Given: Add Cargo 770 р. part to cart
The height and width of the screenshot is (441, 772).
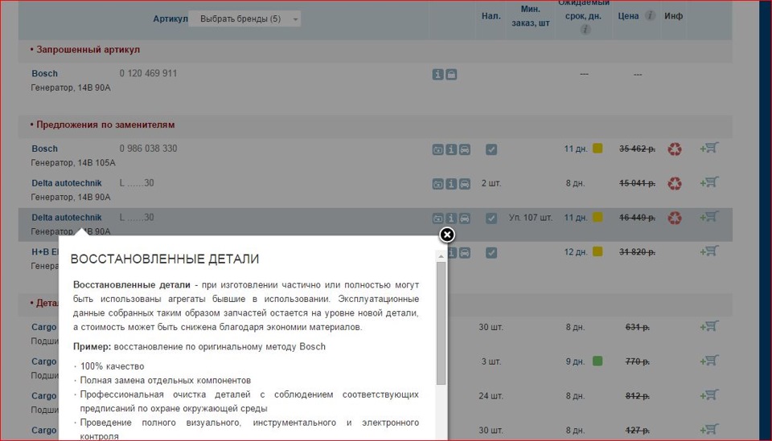Looking at the screenshot, I should (x=709, y=361).
